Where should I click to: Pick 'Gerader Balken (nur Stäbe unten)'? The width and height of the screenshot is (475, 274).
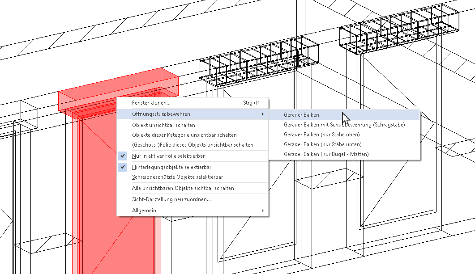coord(344,144)
